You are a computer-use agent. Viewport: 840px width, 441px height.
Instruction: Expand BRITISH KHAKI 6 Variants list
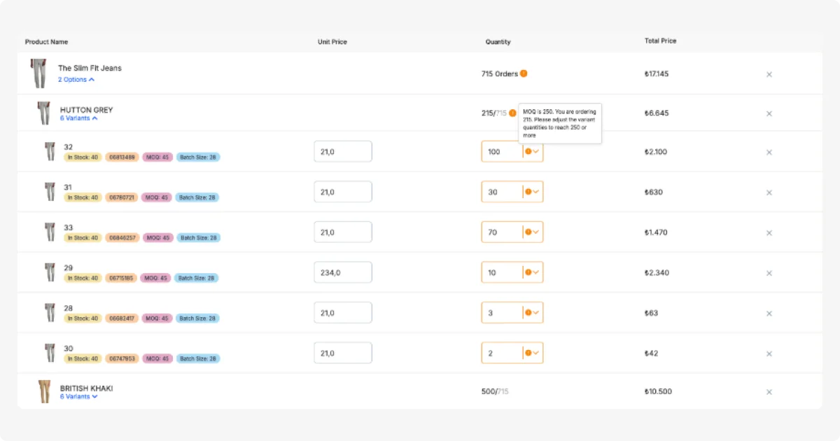click(78, 397)
